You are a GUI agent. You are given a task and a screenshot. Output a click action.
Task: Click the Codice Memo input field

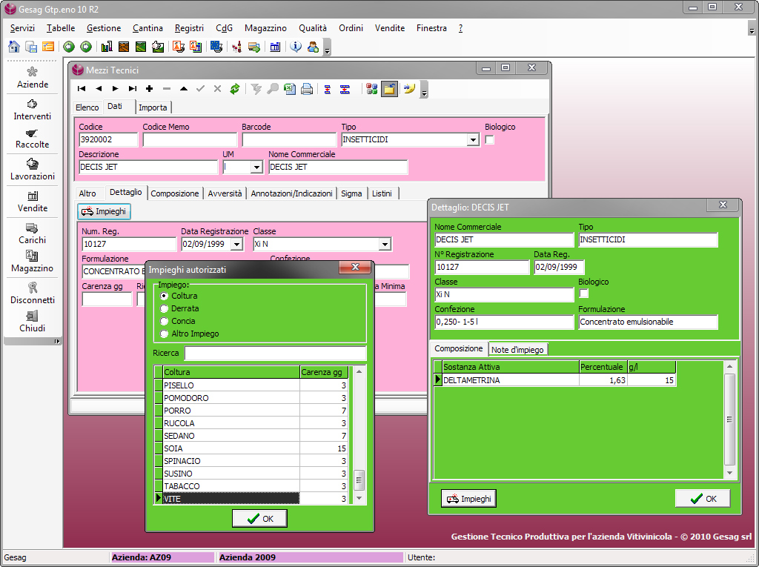[x=190, y=140]
